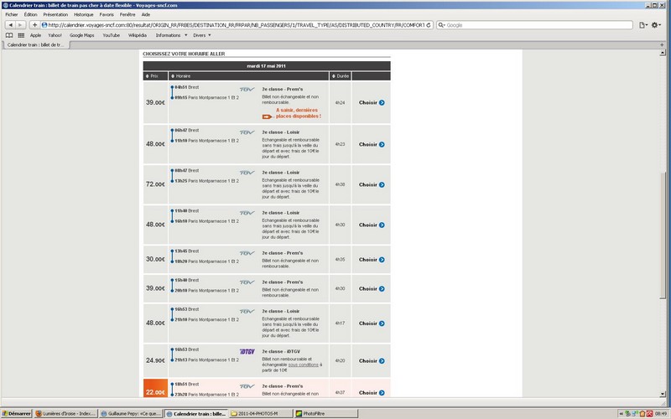Open 2011-04-PHOTOS-M folder in taskbar
The height and width of the screenshot is (419, 671).
(x=261, y=413)
